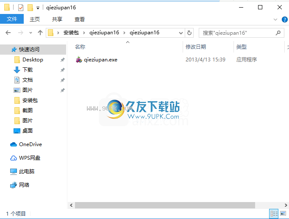Open 文档 in quick access
The image size is (289, 219).
coord(28,80)
